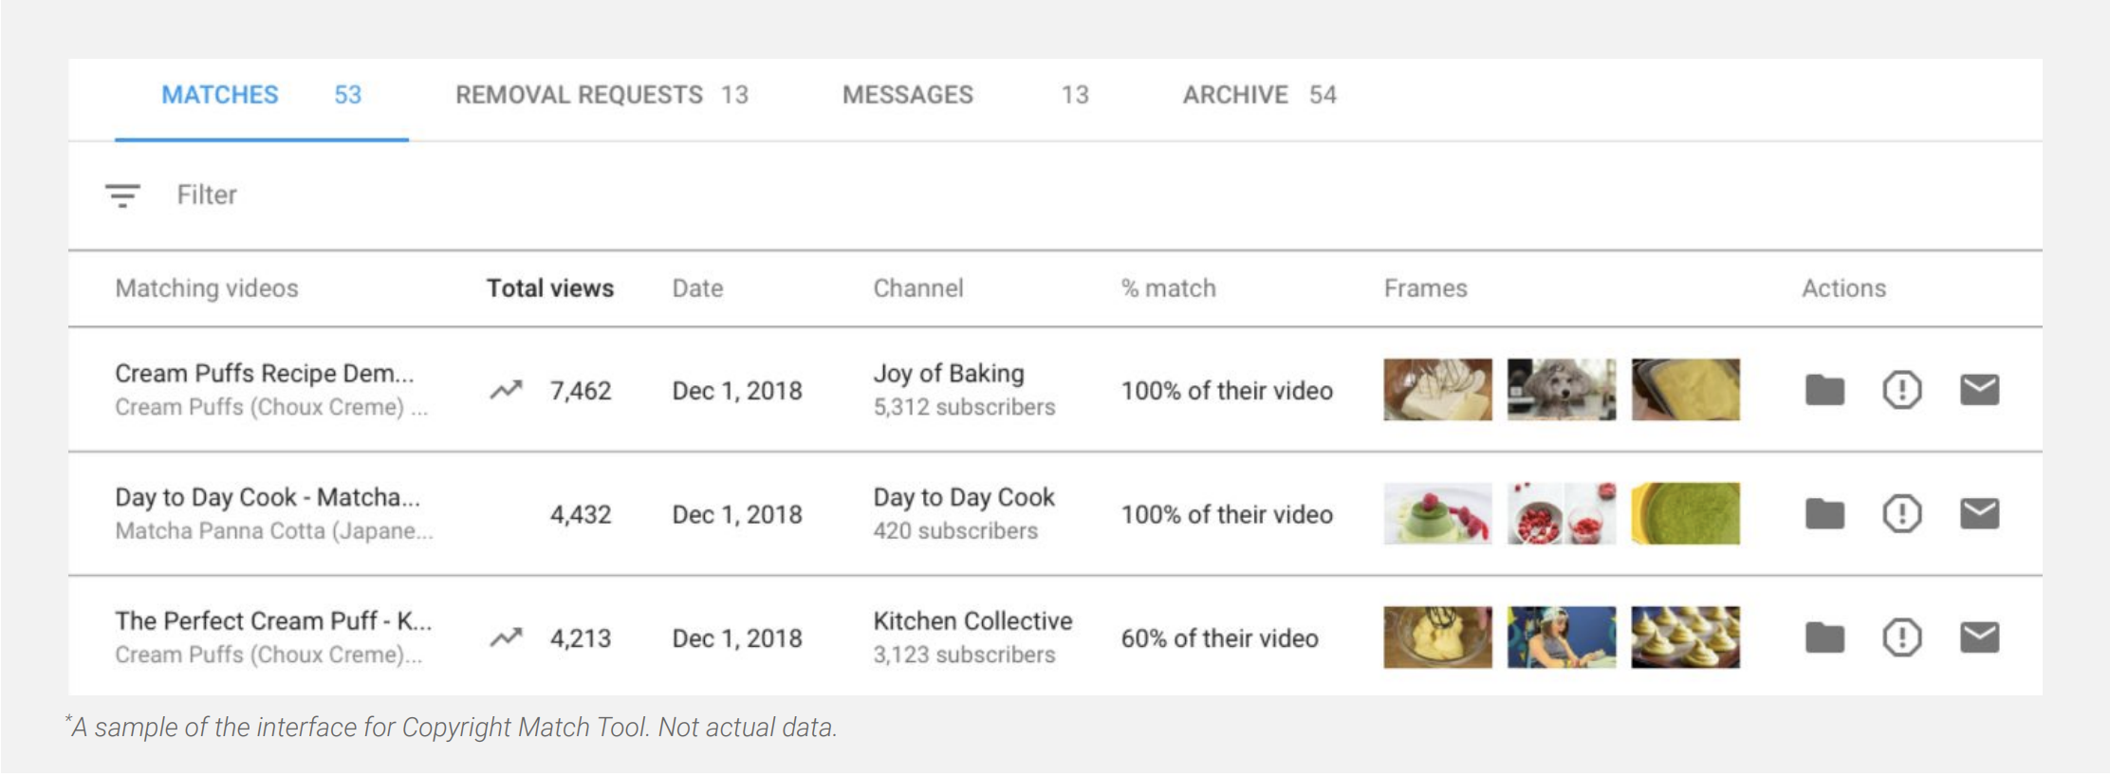Screen dimensions: 2110x776
Task: Open The Perfect Cream Puff video
Action: pos(272,621)
